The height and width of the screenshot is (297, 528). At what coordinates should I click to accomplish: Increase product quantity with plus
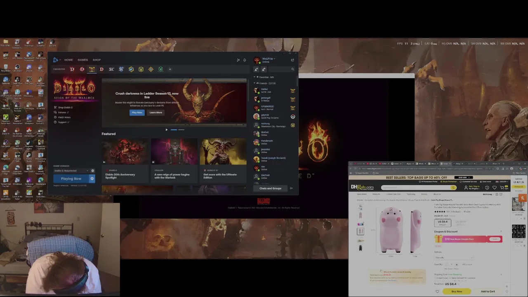tap(457, 264)
